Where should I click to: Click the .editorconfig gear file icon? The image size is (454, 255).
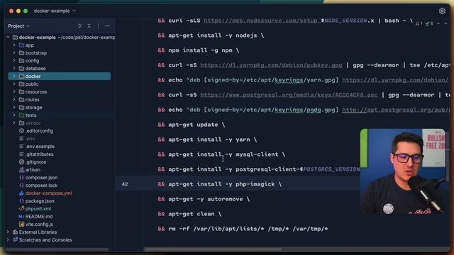click(21, 131)
